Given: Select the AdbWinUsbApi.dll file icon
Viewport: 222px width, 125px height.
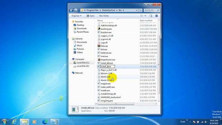Looking at the screenshot, I should pos(99,25).
